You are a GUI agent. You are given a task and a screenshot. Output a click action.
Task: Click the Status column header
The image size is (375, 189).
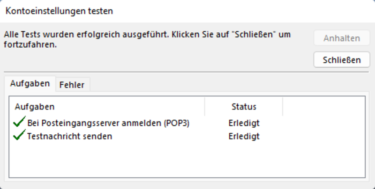[244, 107]
